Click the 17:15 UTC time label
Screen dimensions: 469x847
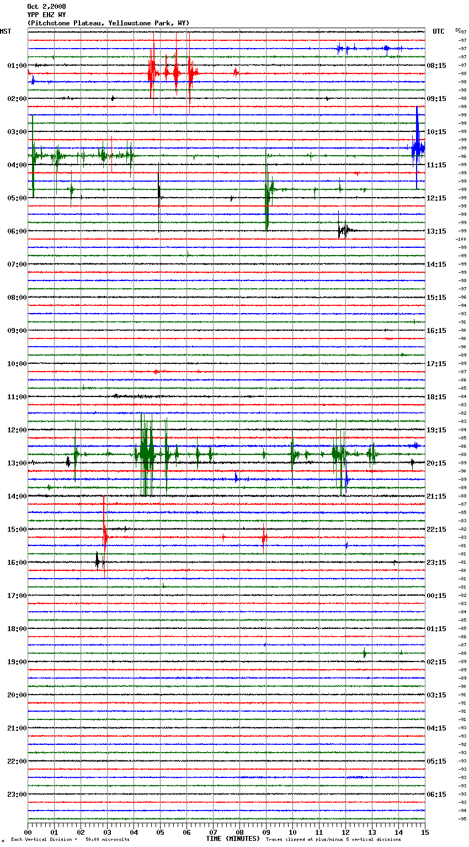[x=436, y=363]
